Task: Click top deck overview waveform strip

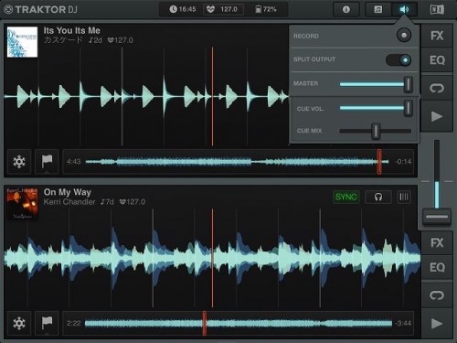Action: click(x=238, y=162)
